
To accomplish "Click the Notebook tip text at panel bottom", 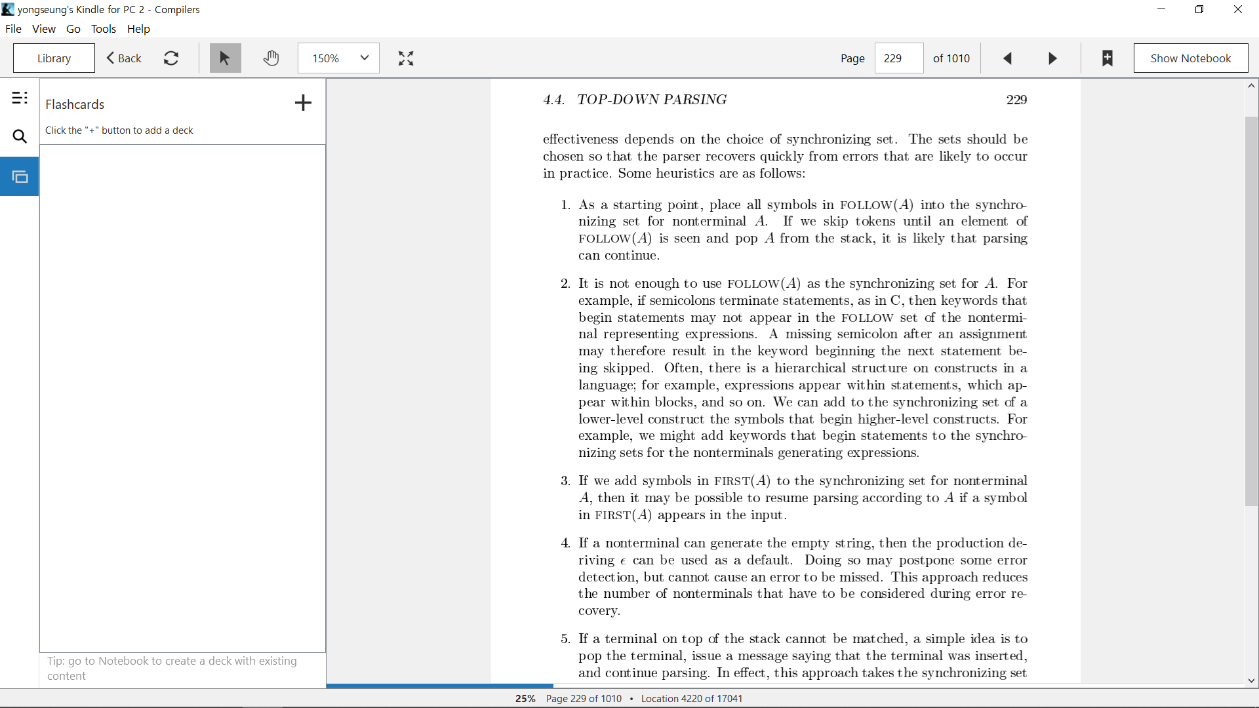I will coord(172,668).
